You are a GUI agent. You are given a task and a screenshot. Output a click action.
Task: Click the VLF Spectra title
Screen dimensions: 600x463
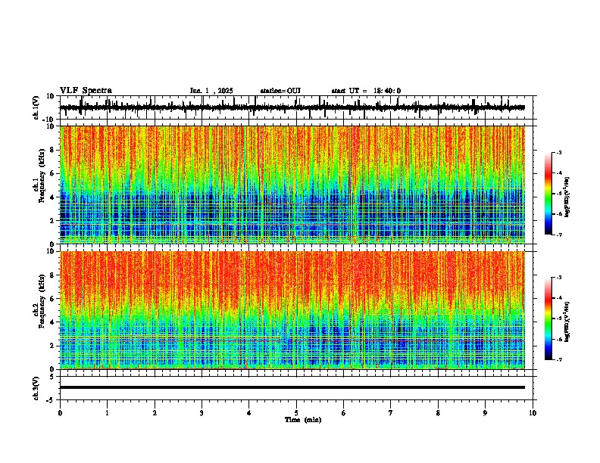click(86, 91)
